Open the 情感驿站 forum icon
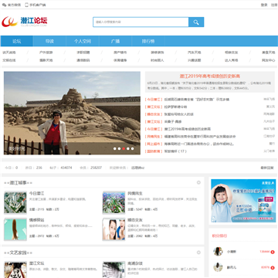The image size is (278, 278). [15, 229]
